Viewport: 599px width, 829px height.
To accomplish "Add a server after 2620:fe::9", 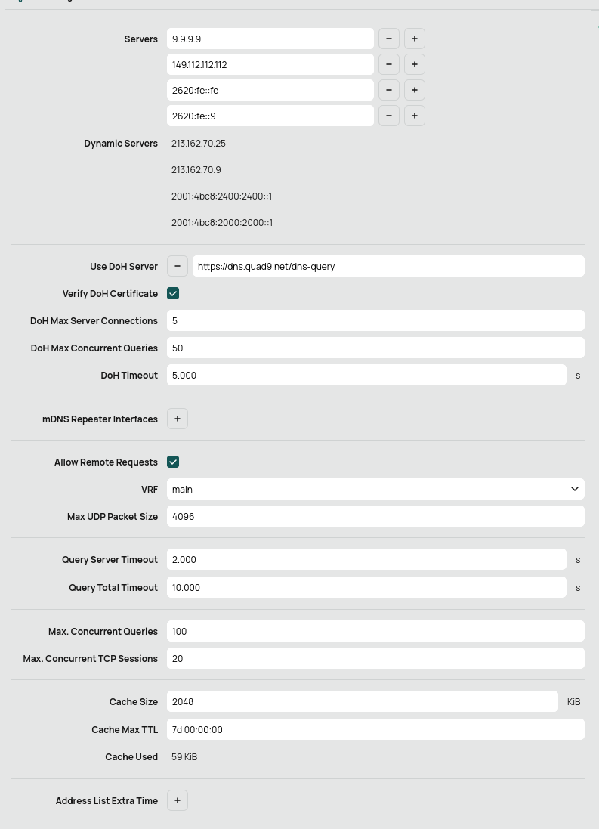I will 415,116.
